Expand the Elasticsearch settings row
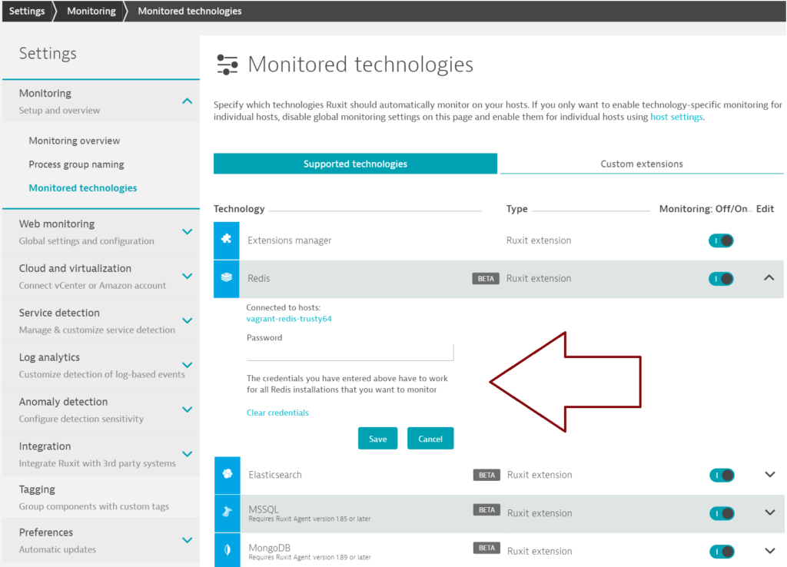This screenshot has width=787, height=567. [770, 474]
